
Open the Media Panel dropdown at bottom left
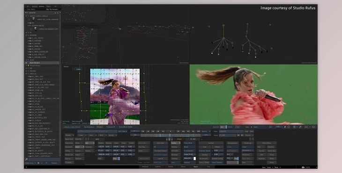point(30,163)
